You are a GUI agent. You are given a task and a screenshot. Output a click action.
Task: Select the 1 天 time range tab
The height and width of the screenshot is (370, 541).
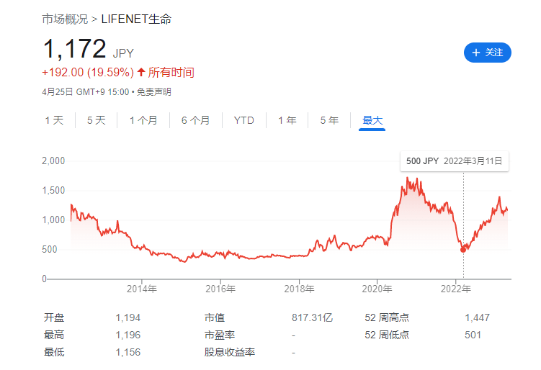point(54,120)
